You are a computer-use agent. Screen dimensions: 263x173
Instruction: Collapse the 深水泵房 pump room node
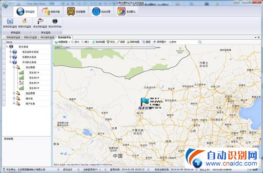coord(14,67)
